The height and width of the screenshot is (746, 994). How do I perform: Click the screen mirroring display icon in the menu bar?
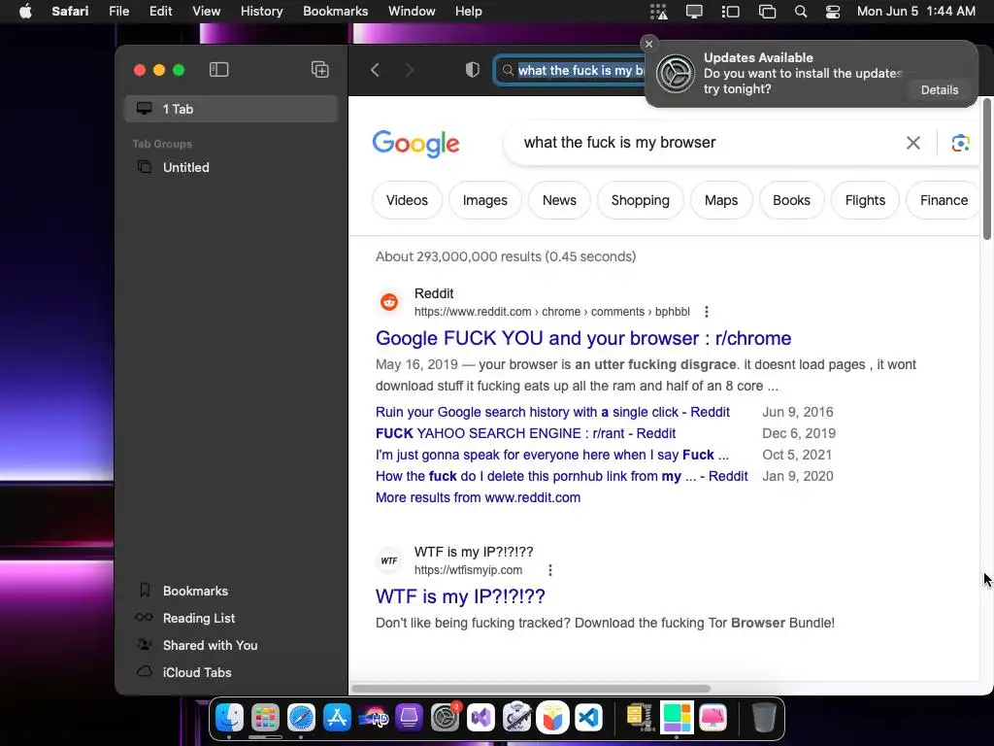[694, 12]
